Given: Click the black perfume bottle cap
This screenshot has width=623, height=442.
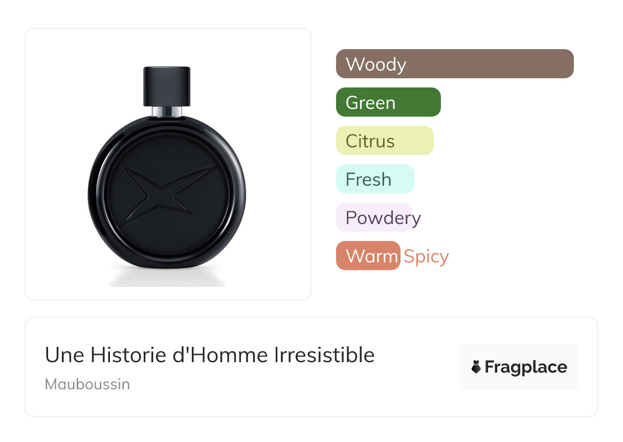Looking at the screenshot, I should [x=167, y=86].
